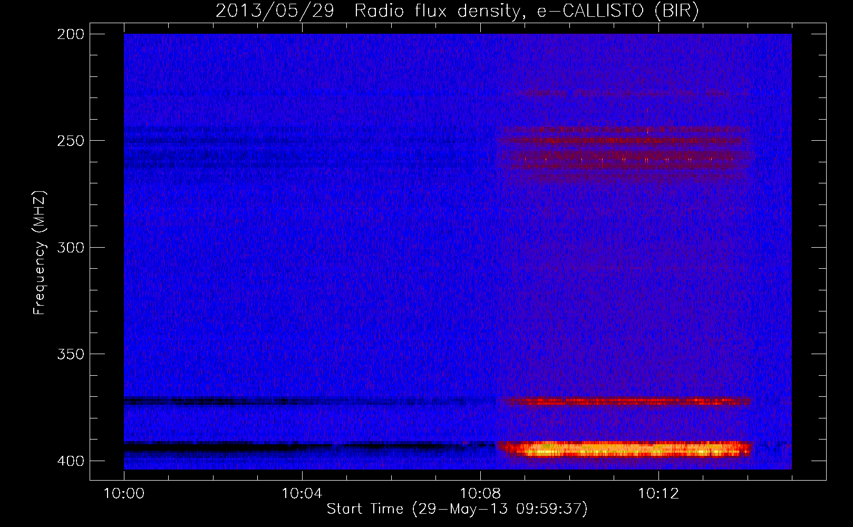853x527 pixels.
Task: Click the plot title "2013/05/29 Radio flux density, e-CALLISTO (BIR)"
Action: [x=457, y=11]
